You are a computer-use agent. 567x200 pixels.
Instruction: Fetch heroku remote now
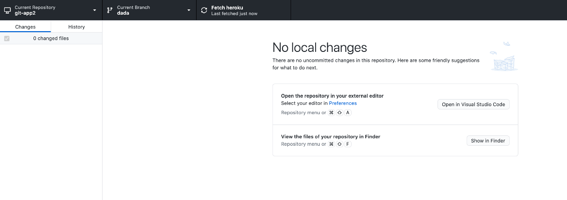[x=244, y=10]
